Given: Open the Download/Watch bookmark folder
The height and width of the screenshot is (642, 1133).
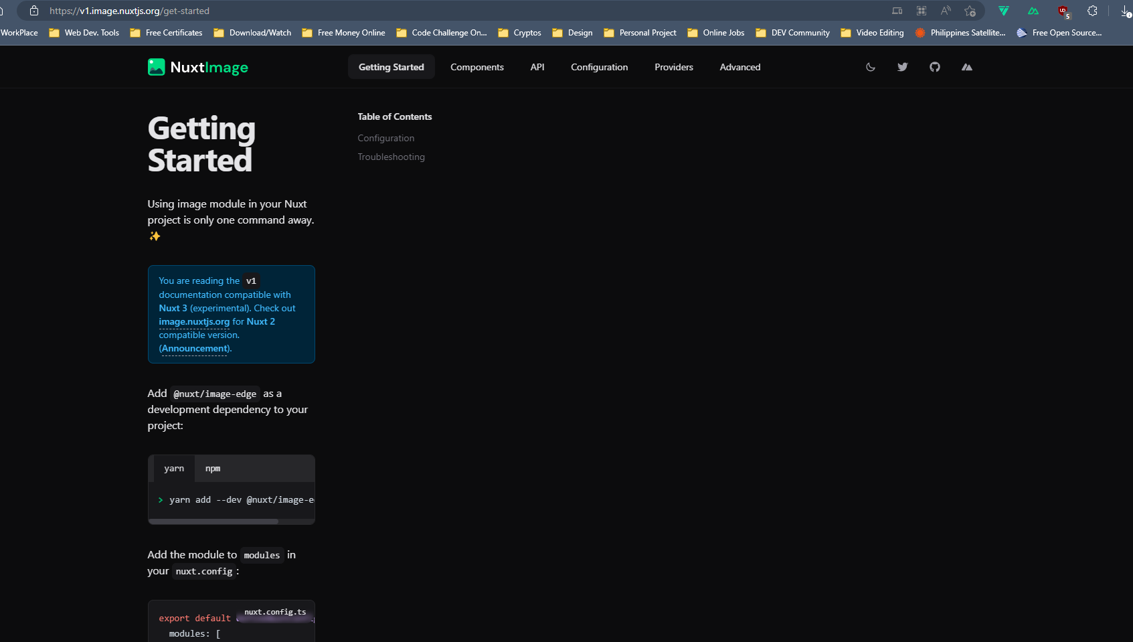Looking at the screenshot, I should point(252,33).
